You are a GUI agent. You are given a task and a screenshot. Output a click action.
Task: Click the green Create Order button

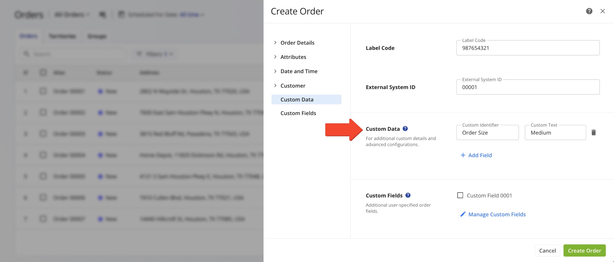click(x=584, y=251)
